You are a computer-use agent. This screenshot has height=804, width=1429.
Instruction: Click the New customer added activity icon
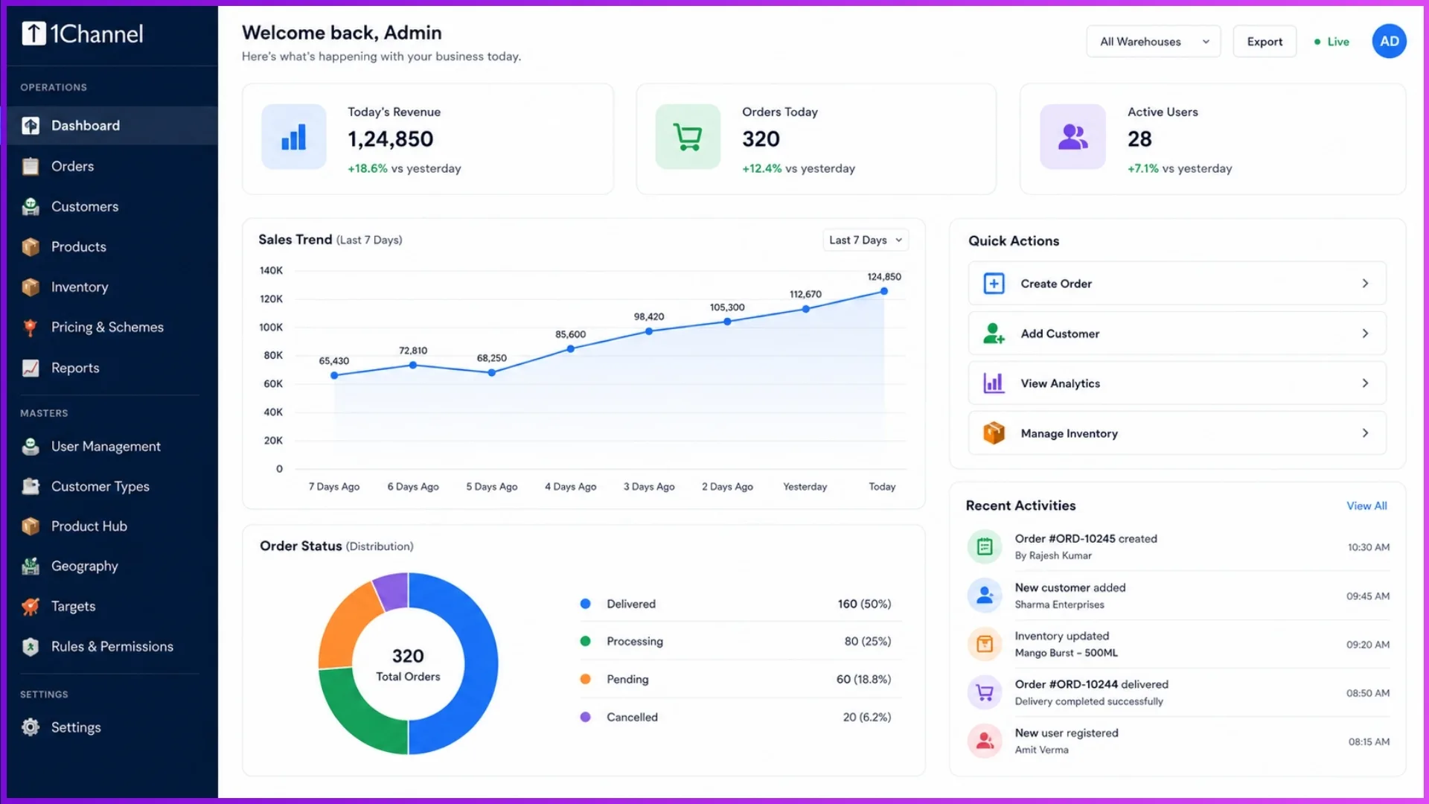(985, 596)
